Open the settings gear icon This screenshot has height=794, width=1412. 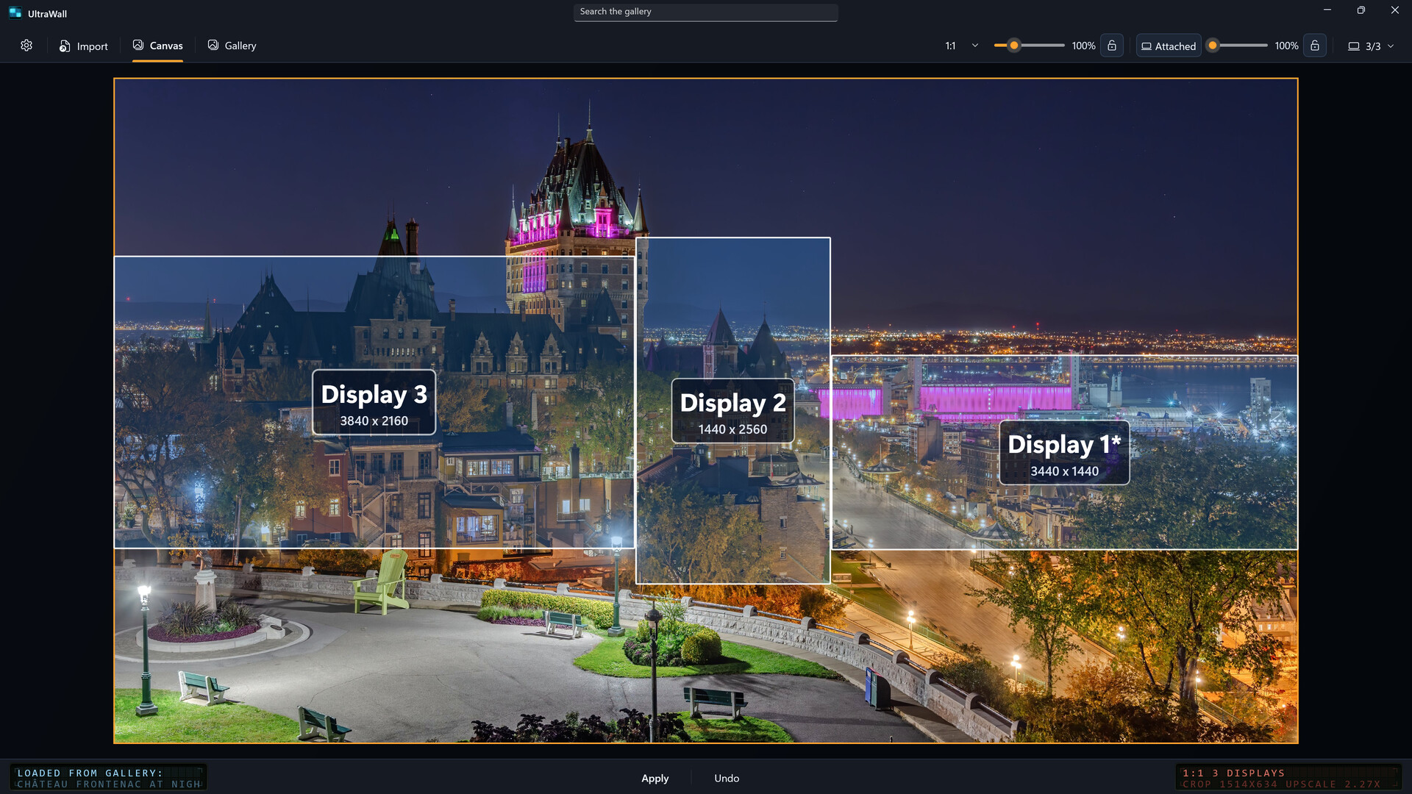pos(26,46)
